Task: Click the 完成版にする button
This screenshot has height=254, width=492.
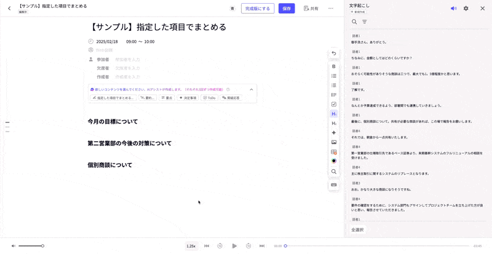Action: coord(258,9)
